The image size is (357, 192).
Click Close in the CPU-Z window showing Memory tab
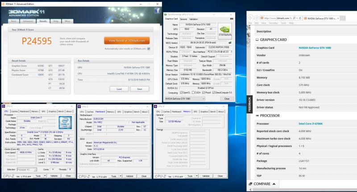[220, 176]
